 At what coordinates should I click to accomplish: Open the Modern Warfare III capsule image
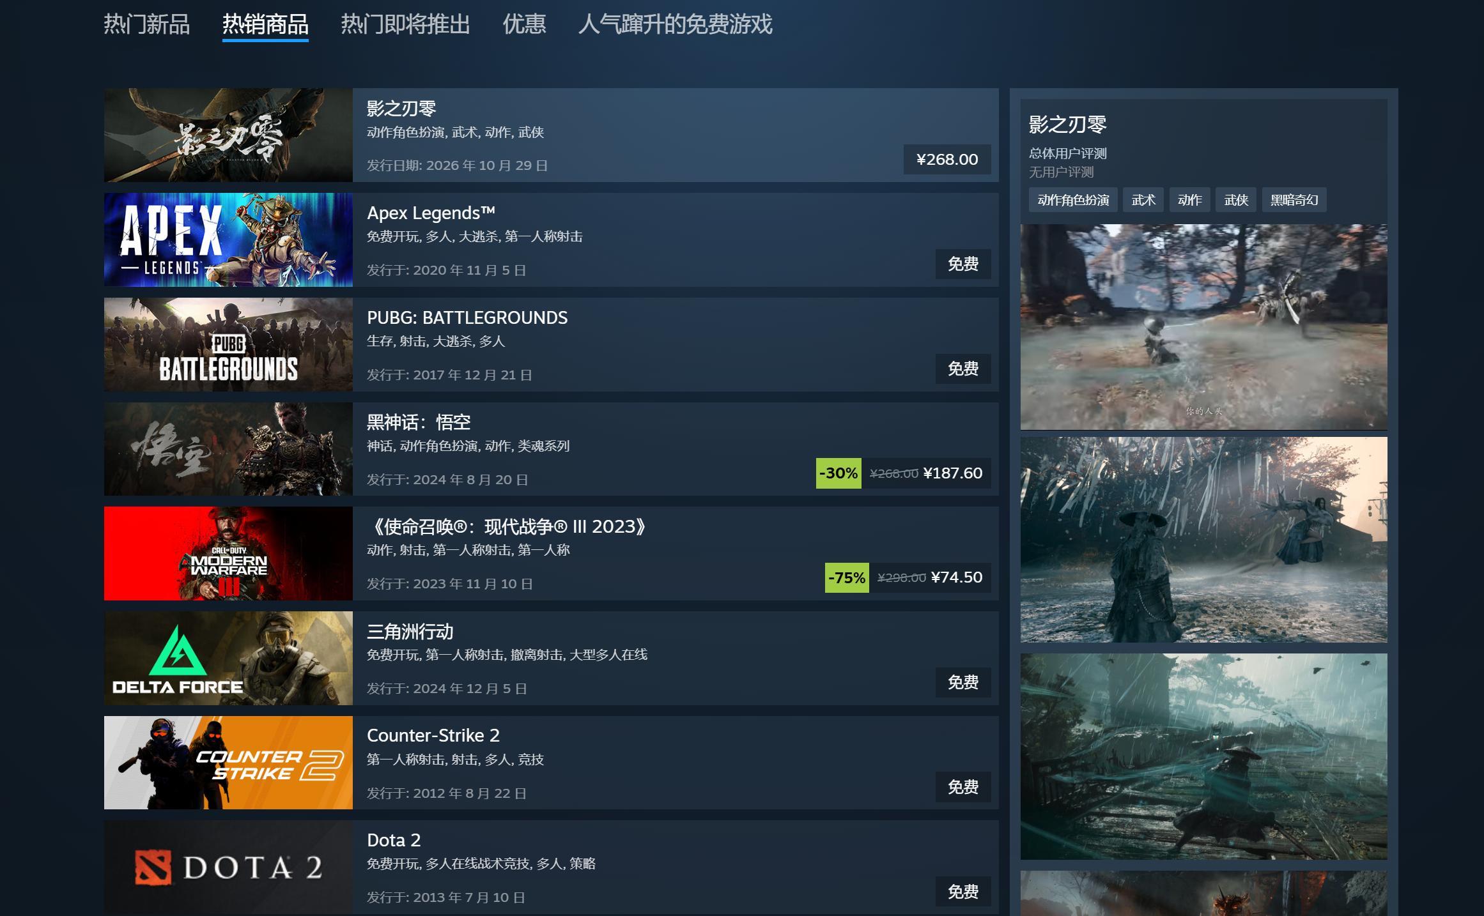pos(228,553)
